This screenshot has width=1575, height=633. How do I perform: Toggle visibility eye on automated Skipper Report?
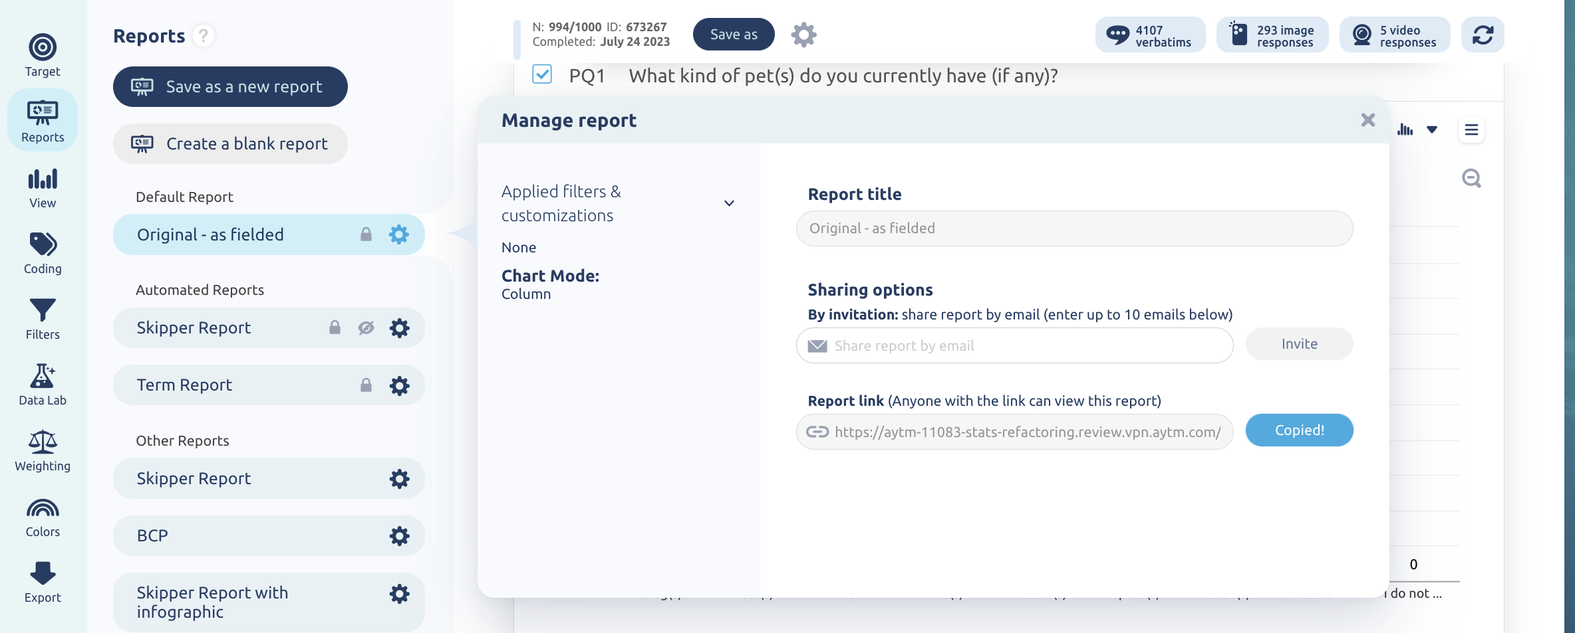coord(366,327)
